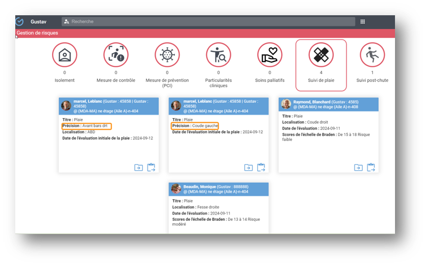Click clipboard icon on Coude gauche card

[261, 167]
